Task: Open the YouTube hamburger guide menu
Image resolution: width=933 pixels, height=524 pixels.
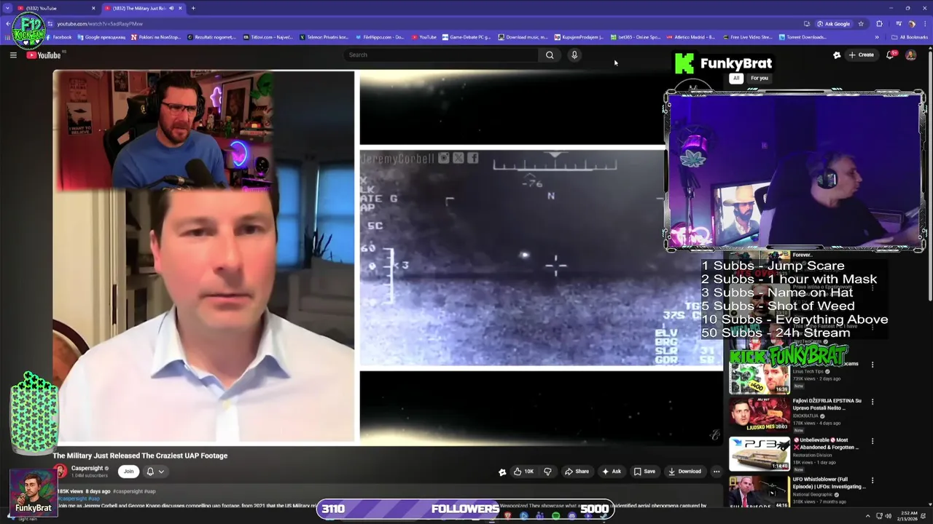Action: [x=13, y=55]
